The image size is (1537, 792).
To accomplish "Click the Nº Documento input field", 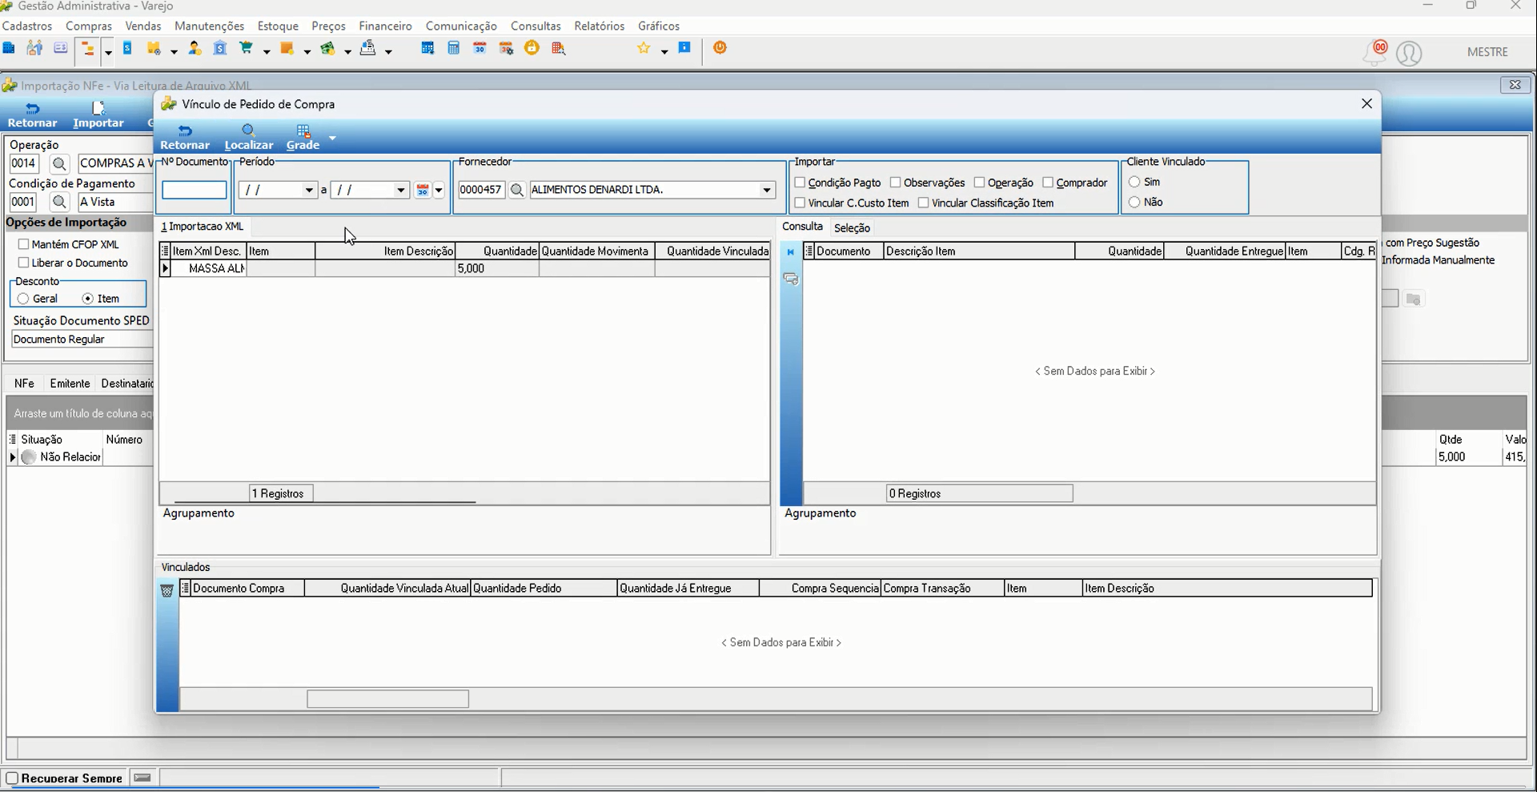I will (x=195, y=190).
